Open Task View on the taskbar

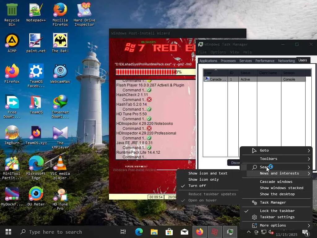123,232
